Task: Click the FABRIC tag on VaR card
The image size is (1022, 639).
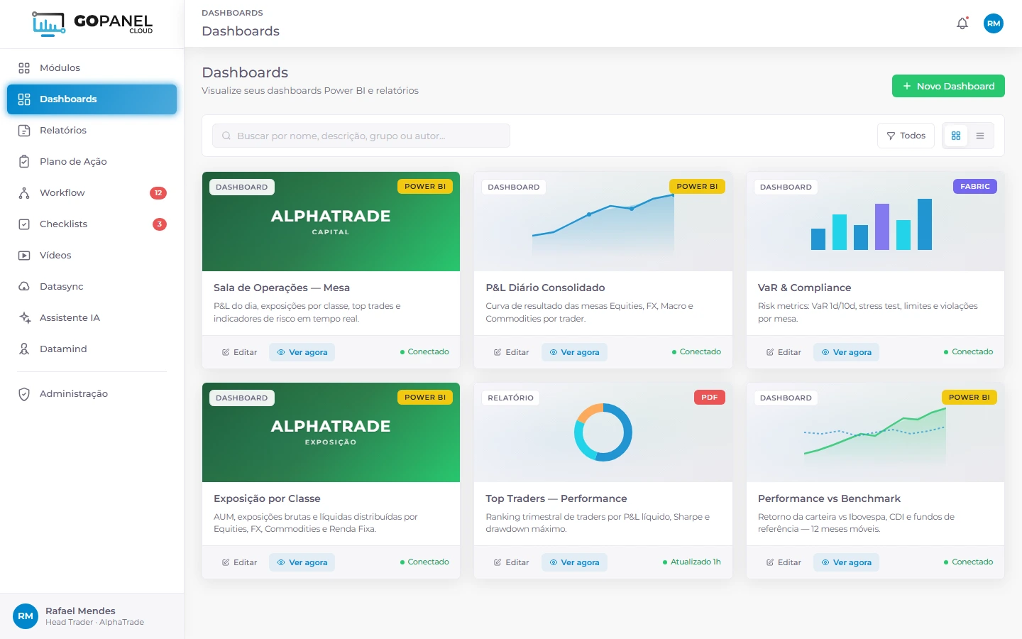Action: pos(974,187)
